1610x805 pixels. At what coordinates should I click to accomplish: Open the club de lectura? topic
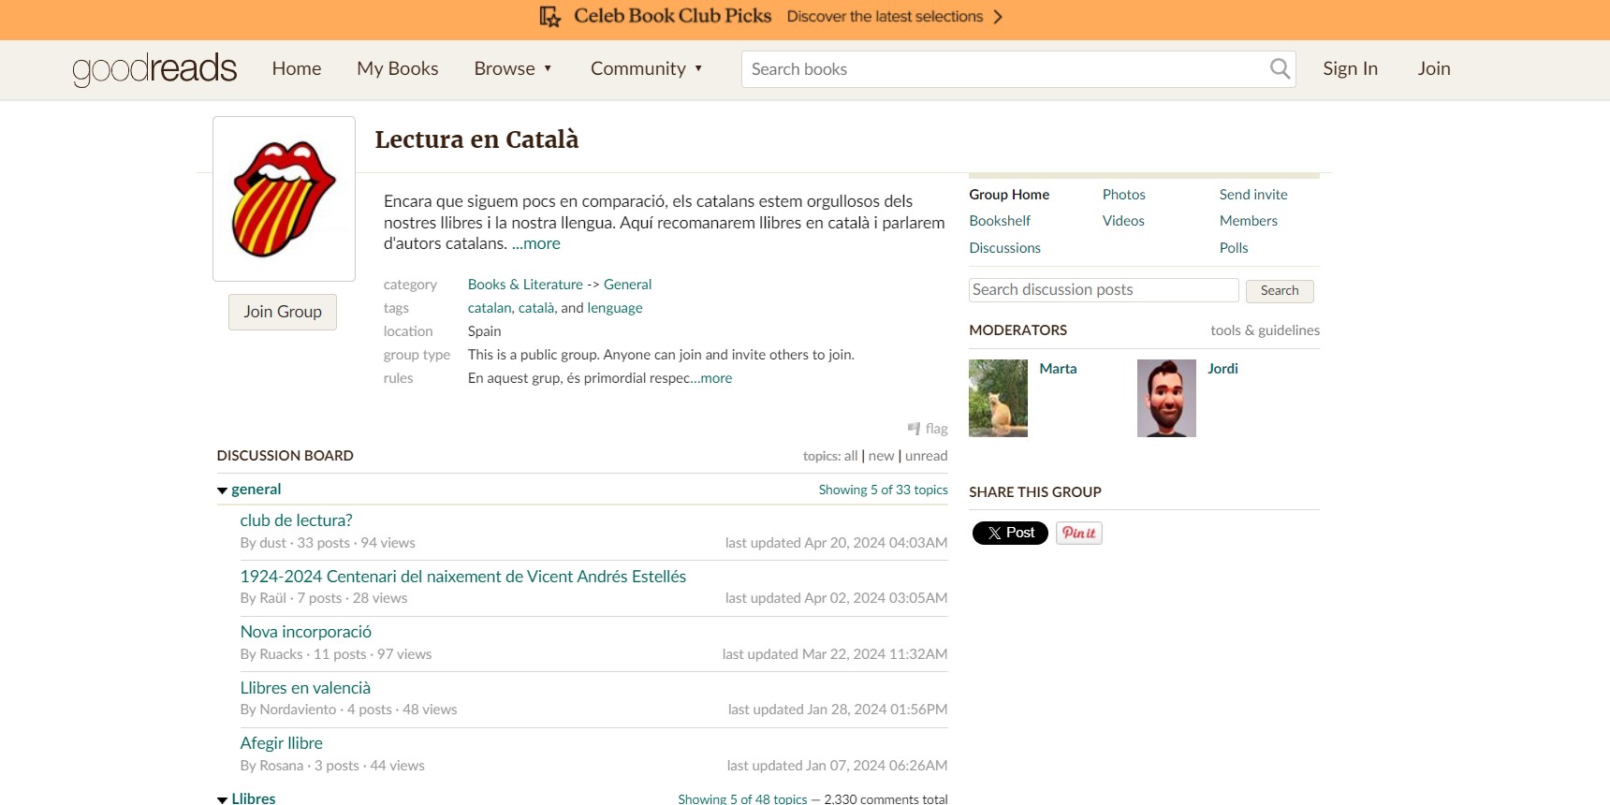click(296, 520)
